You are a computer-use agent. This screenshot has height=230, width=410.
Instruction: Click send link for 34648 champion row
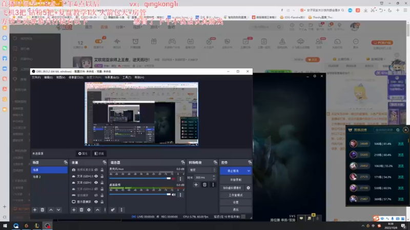[x=401, y=144]
